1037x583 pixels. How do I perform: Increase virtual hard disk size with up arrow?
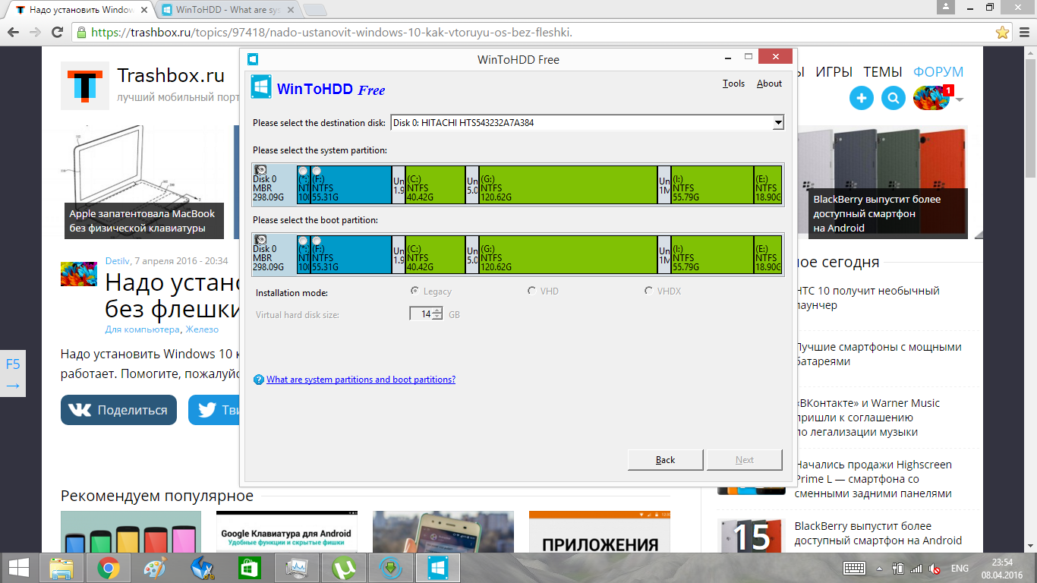tap(437, 310)
